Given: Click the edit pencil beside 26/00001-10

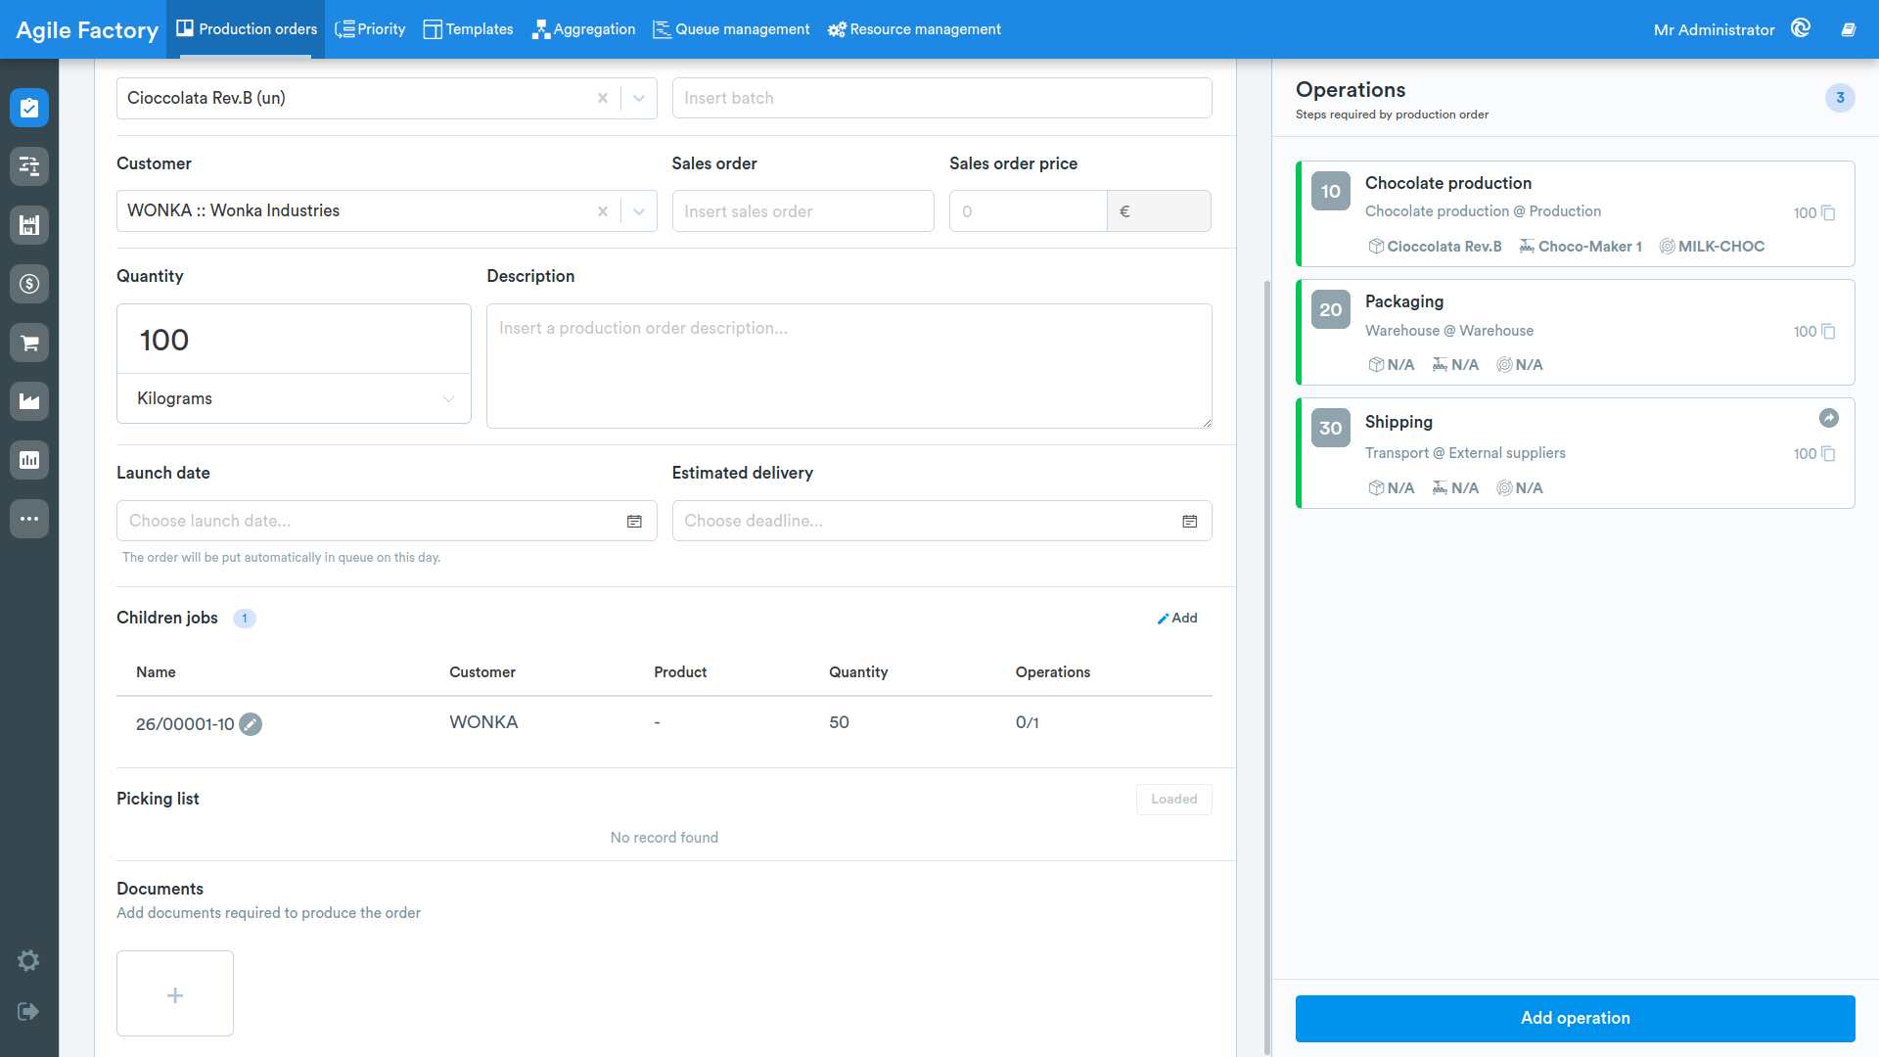Looking at the screenshot, I should pos(251,724).
